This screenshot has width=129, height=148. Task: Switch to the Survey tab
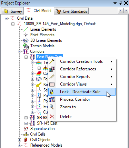pyautogui.click(x=12, y=11)
